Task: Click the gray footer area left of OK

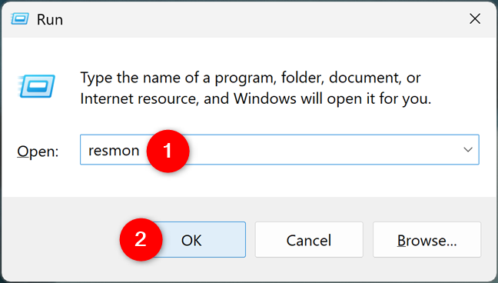Action: click(61, 239)
